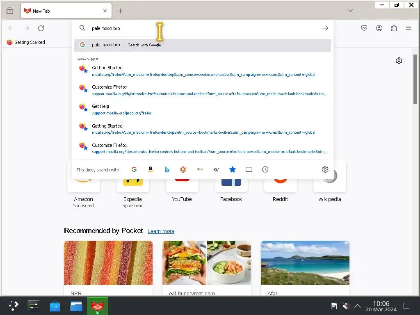Close the New Tab tab
This screenshot has width=420, height=315.
(105, 11)
